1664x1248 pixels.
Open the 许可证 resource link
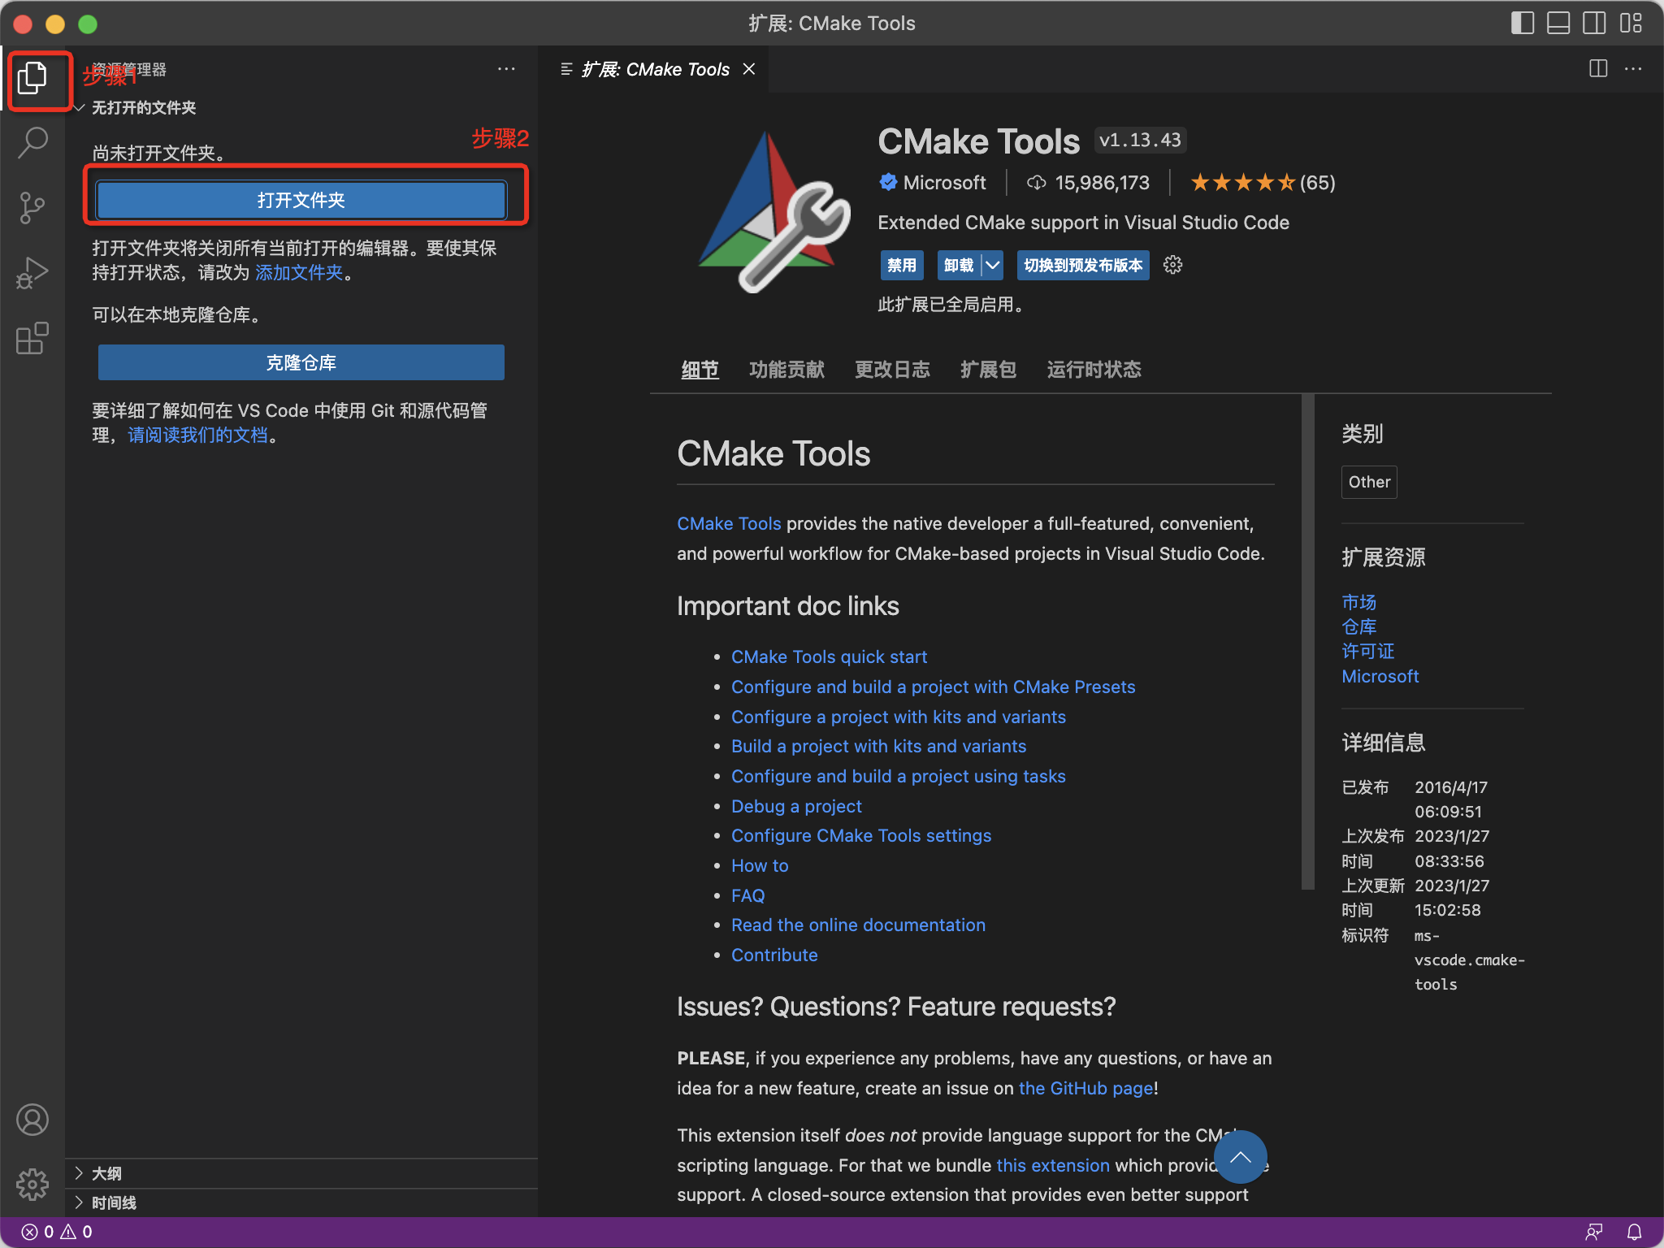tap(1367, 651)
